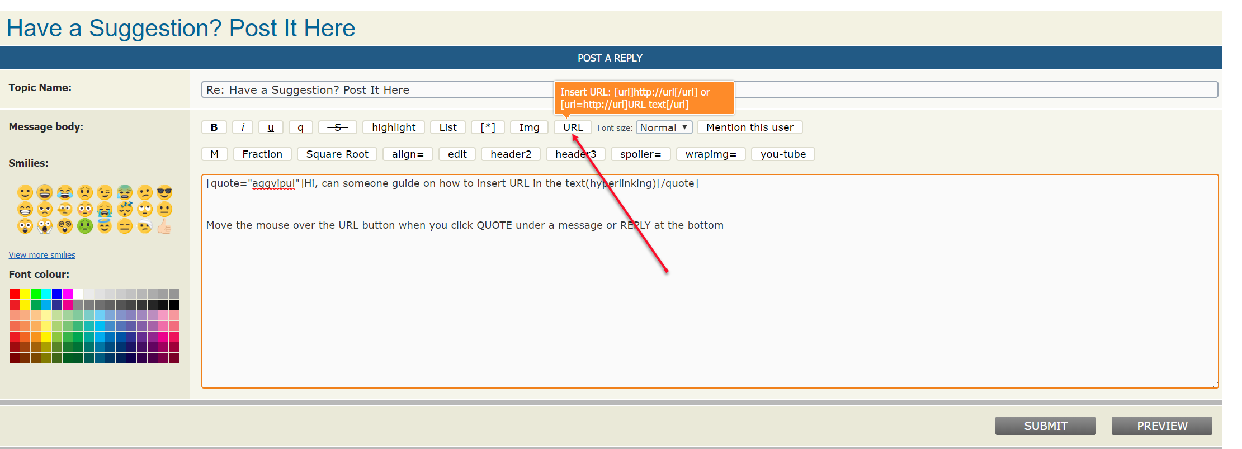Insert the winking face smiley
Screen dimensions: 1242x449
tap(105, 193)
